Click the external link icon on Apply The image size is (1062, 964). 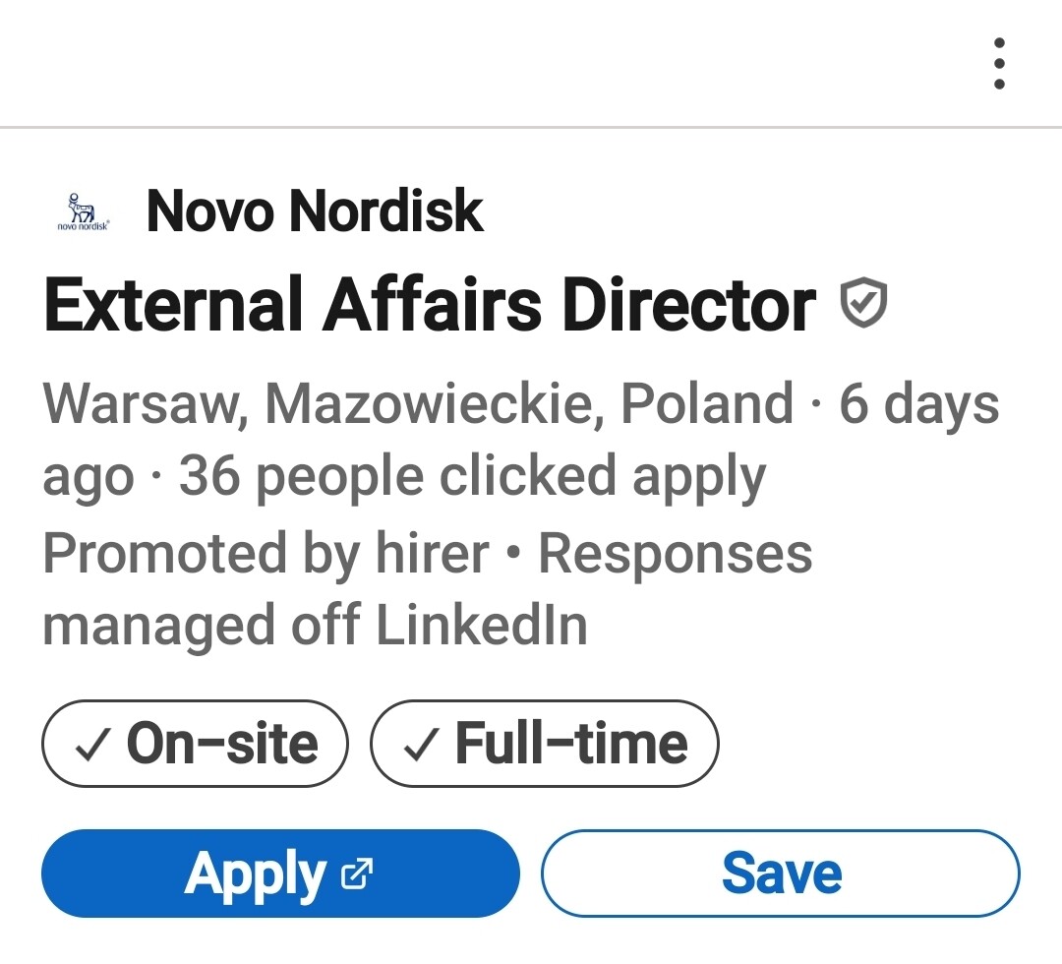356,874
